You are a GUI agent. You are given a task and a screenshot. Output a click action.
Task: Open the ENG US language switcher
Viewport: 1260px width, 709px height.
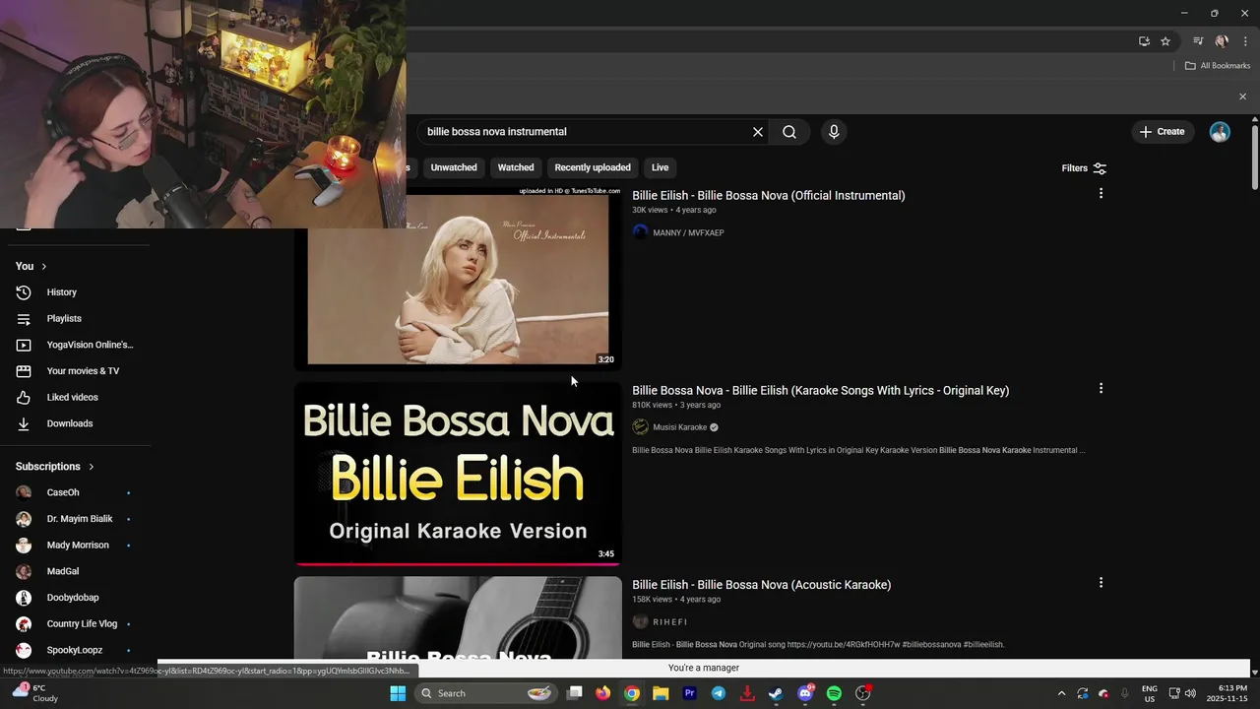[x=1149, y=693]
